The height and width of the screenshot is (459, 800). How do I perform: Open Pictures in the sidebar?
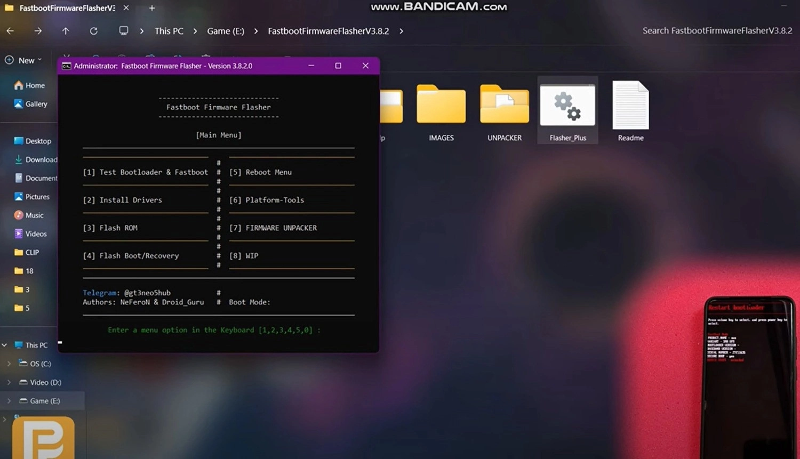pyautogui.click(x=31, y=197)
